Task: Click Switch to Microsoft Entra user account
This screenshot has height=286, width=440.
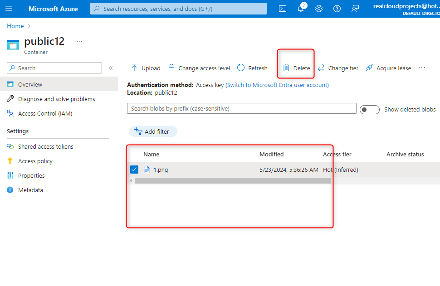Action: point(277,85)
